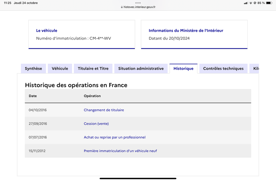This screenshot has width=276, height=181.
Task: Select the Historique tab
Action: pos(184,68)
